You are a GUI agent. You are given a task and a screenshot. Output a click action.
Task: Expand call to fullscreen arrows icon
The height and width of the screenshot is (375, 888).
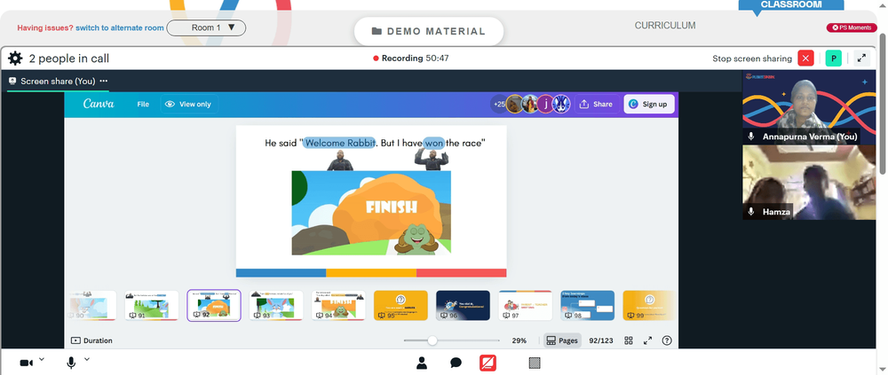[x=861, y=59]
